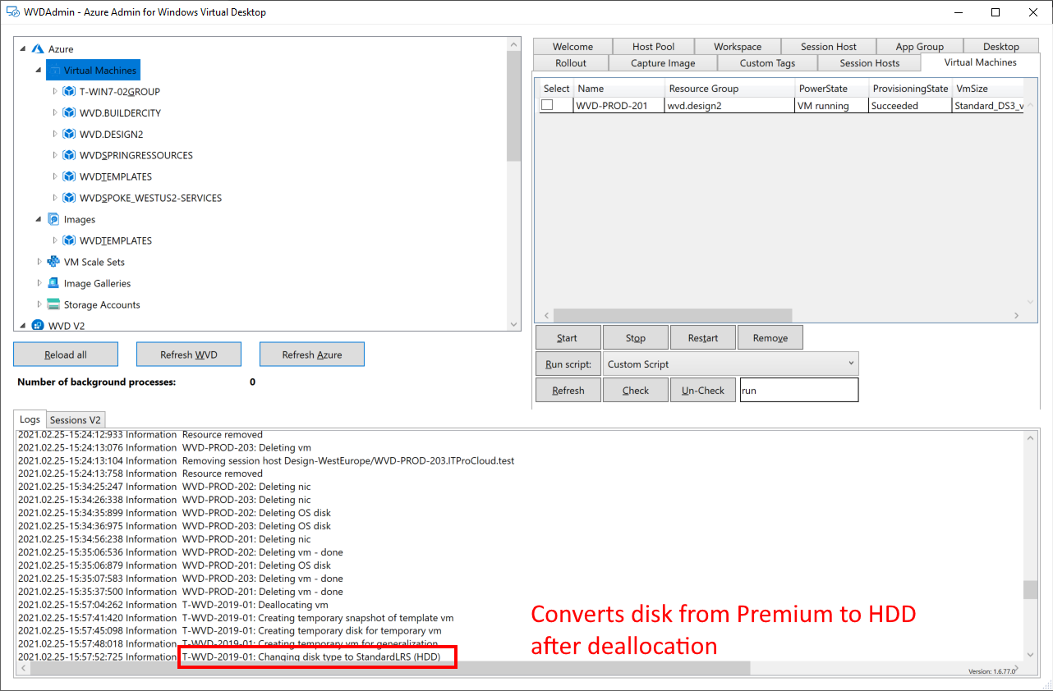Switch to the Host Pool tab
The width and height of the screenshot is (1053, 691).
[654, 47]
